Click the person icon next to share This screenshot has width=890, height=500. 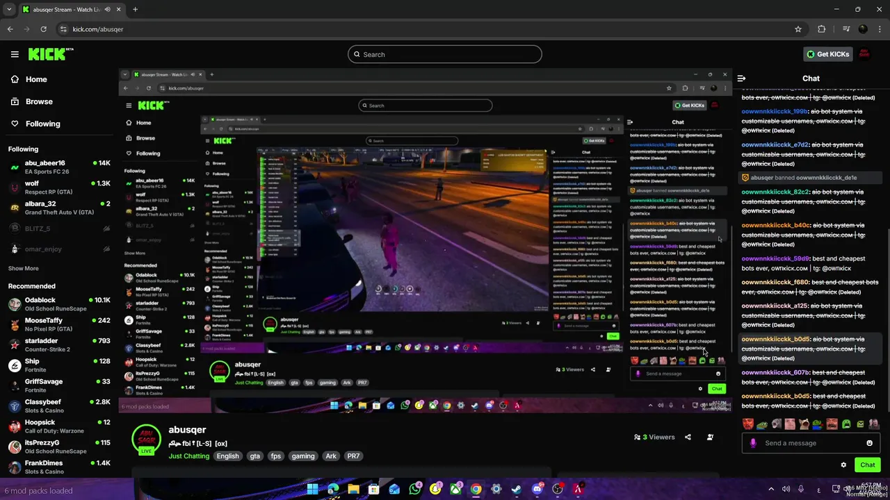click(710, 437)
